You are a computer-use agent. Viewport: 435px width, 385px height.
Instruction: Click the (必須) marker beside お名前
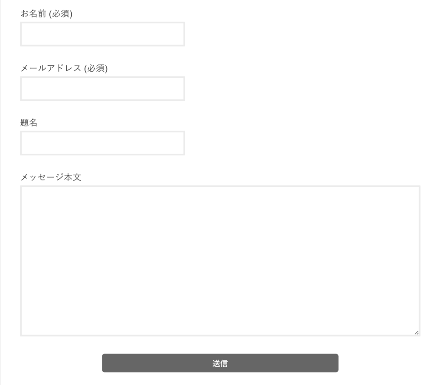click(61, 14)
